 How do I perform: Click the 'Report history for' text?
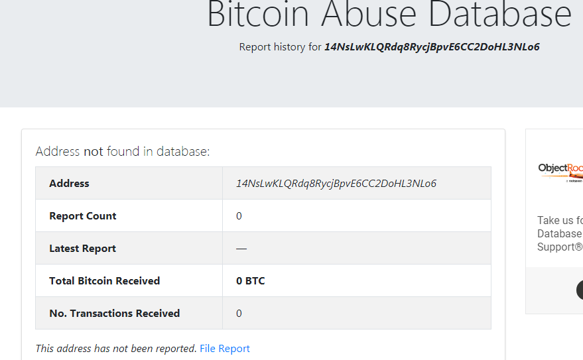tap(280, 47)
